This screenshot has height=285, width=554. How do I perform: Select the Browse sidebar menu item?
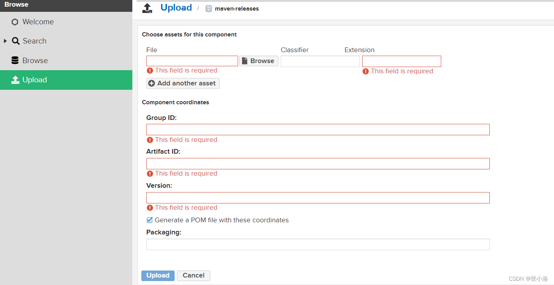point(35,60)
